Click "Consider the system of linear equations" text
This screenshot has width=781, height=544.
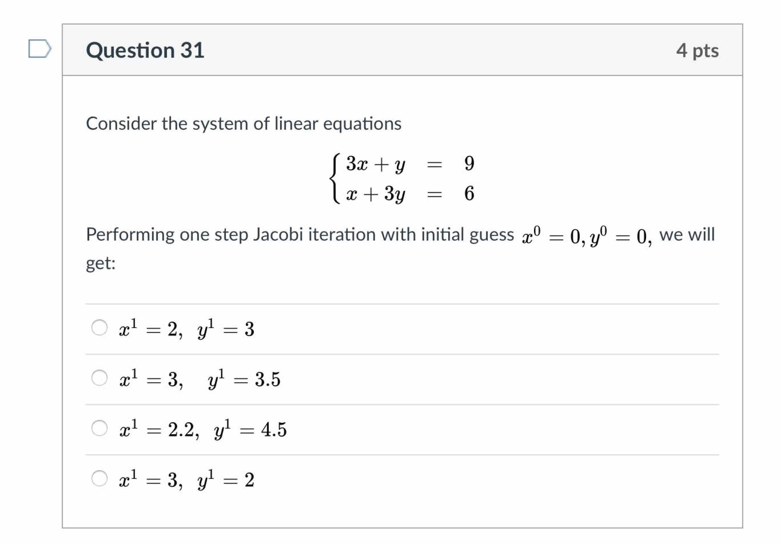pyautogui.click(x=244, y=123)
